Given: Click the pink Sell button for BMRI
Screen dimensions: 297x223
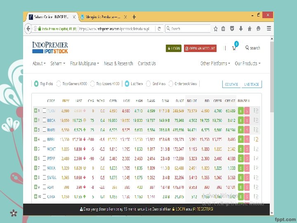Looking at the screenshot, I should click(247, 130).
